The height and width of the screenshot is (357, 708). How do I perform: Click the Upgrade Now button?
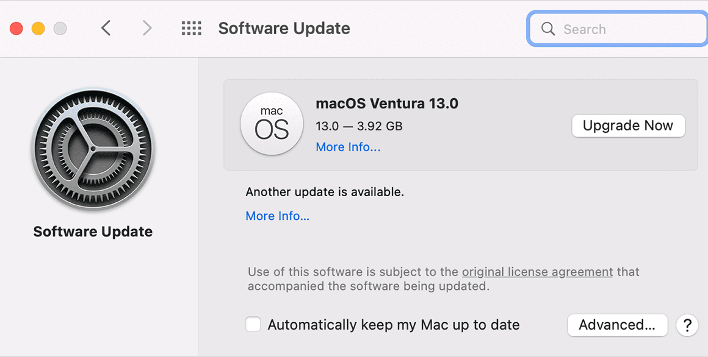coord(628,125)
